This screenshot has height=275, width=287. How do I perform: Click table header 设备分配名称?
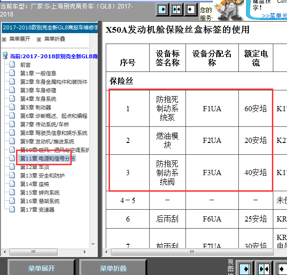click(212, 58)
